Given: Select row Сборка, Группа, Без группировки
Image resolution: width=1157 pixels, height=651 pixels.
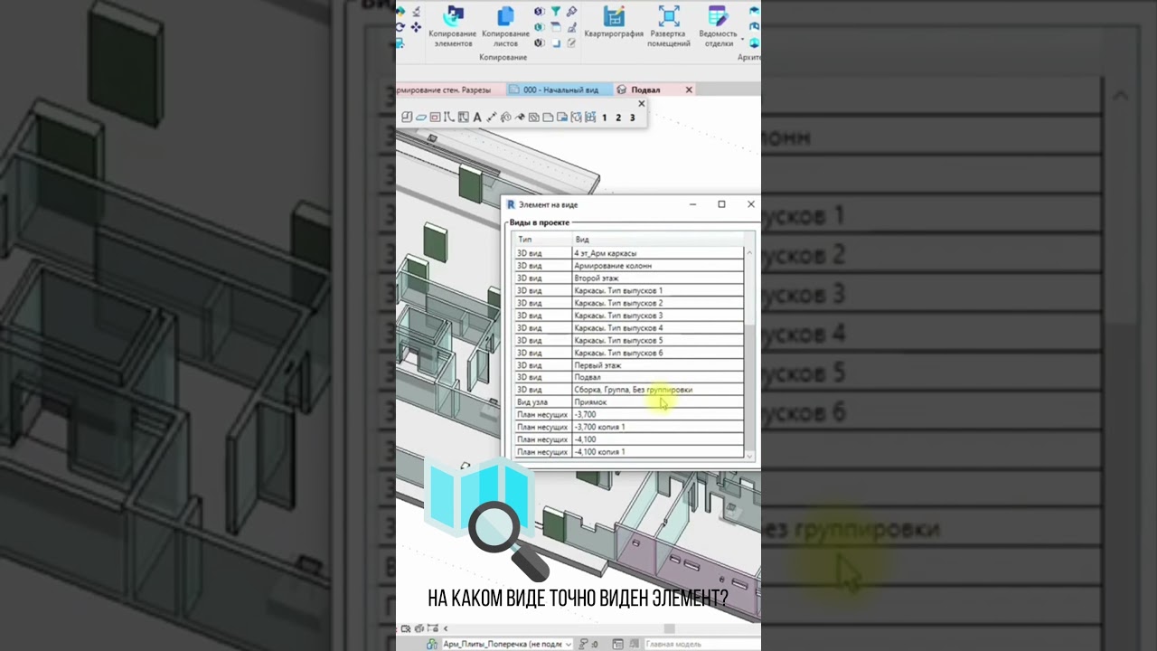Looking at the screenshot, I should [629, 390].
